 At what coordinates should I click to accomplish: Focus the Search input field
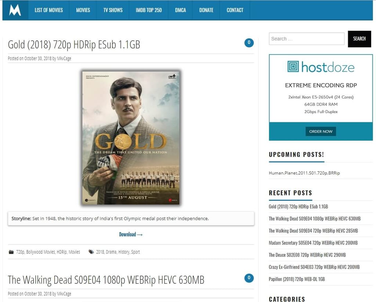coord(307,39)
